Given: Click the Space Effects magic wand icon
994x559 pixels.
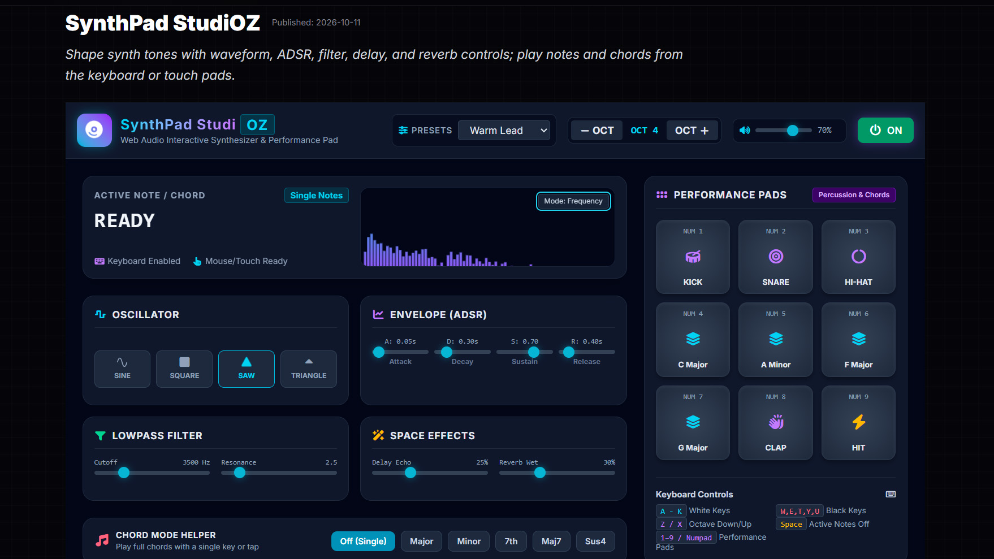Looking at the screenshot, I should [x=378, y=435].
